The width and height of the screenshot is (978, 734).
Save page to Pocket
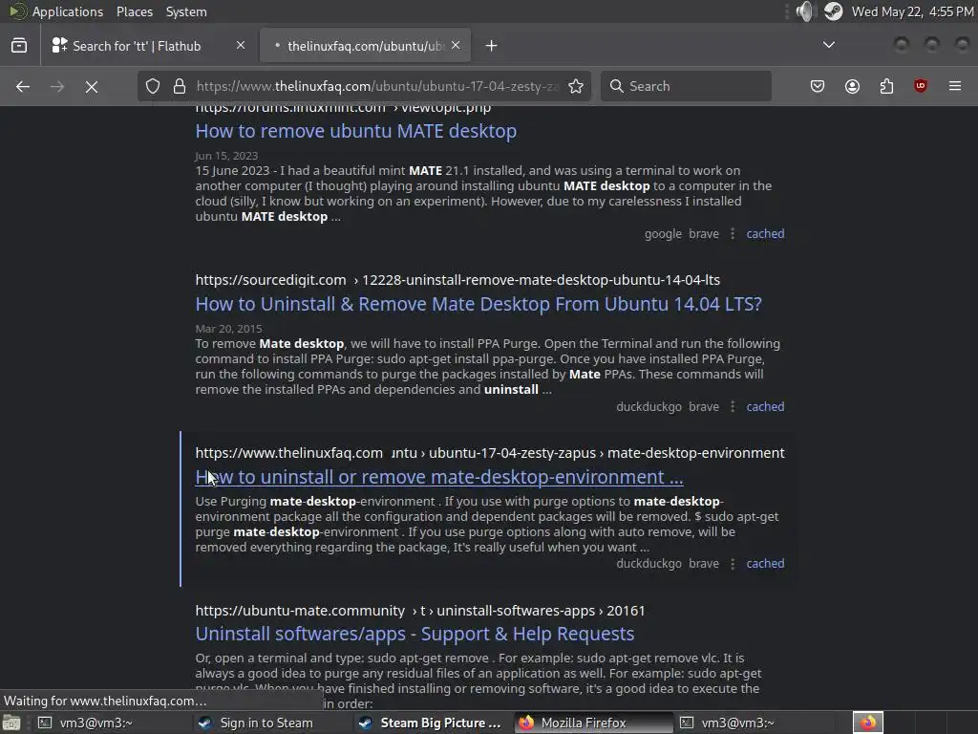click(x=818, y=86)
